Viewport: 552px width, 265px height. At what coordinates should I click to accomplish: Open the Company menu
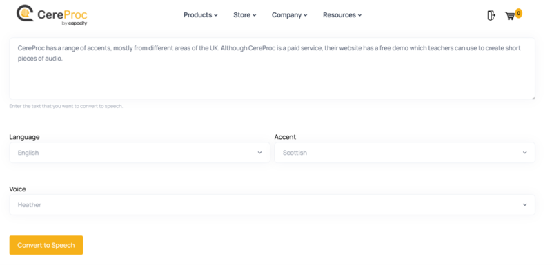289,15
